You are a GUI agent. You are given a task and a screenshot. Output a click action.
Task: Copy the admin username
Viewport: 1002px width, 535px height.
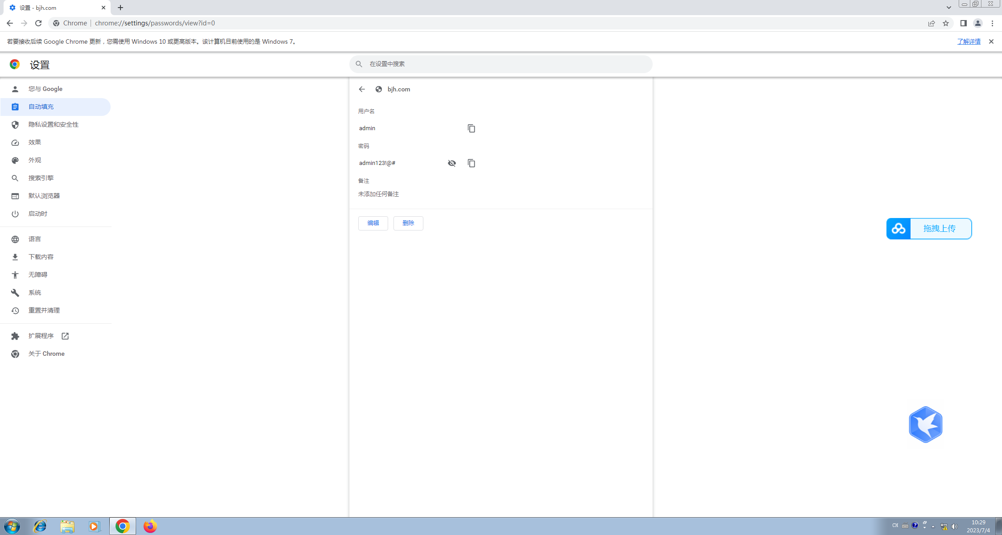(471, 128)
